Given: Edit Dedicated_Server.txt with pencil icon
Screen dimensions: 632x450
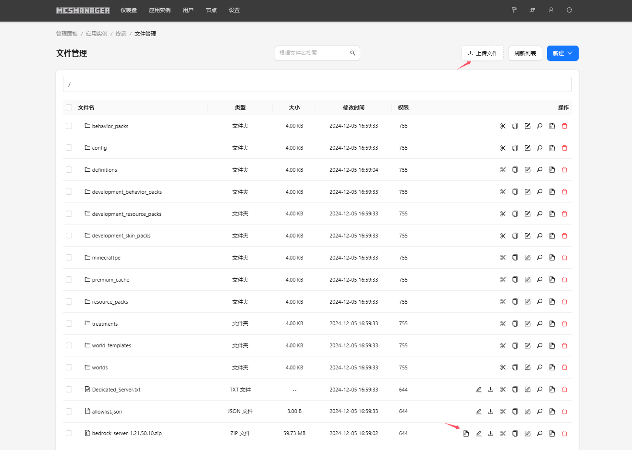Looking at the screenshot, I should pos(478,390).
